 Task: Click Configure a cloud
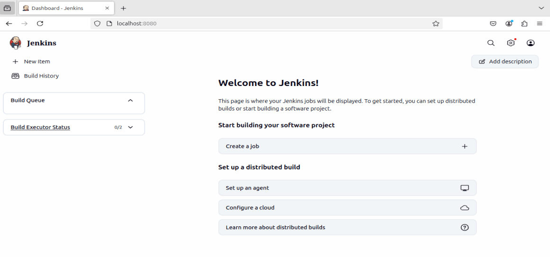click(x=347, y=208)
